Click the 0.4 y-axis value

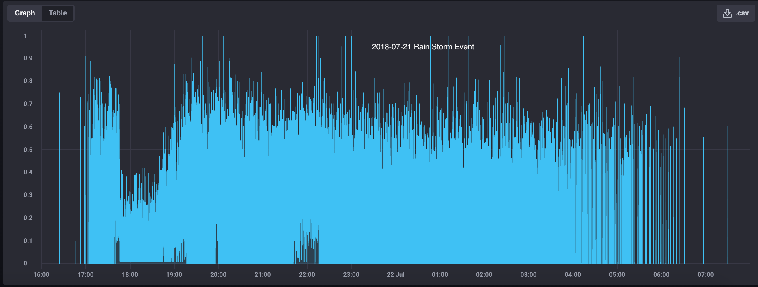(28, 172)
